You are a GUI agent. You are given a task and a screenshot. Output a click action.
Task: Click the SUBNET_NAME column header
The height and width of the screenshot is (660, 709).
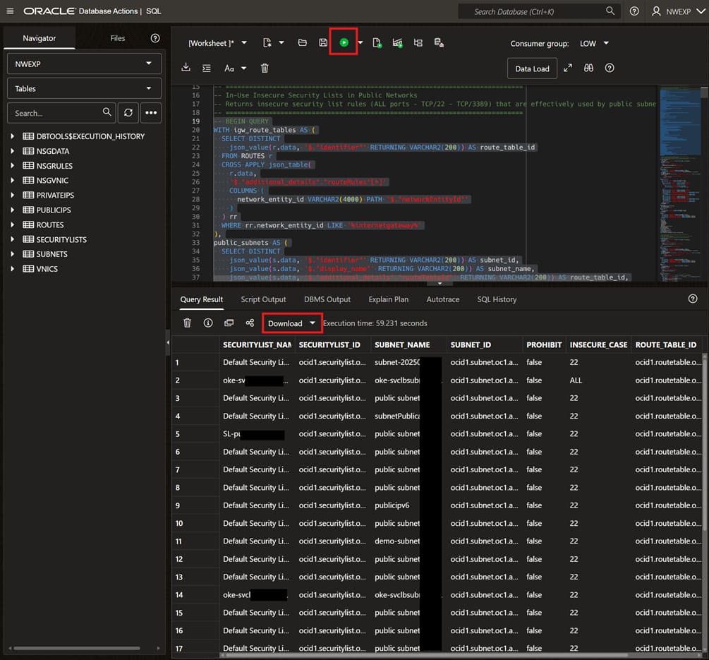click(x=408, y=344)
